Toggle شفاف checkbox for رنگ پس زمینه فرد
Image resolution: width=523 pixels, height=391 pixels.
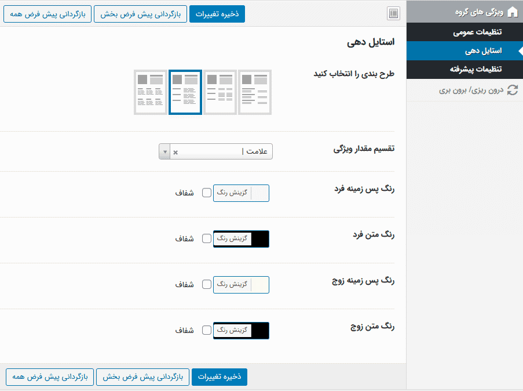coord(207,193)
